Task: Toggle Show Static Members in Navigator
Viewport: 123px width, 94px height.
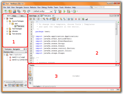Action: [14, 85]
